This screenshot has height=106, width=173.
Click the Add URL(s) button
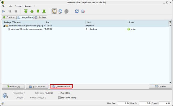(x=13, y=87)
